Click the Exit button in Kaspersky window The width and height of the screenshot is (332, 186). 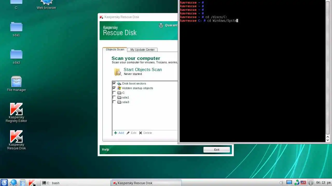(217, 150)
